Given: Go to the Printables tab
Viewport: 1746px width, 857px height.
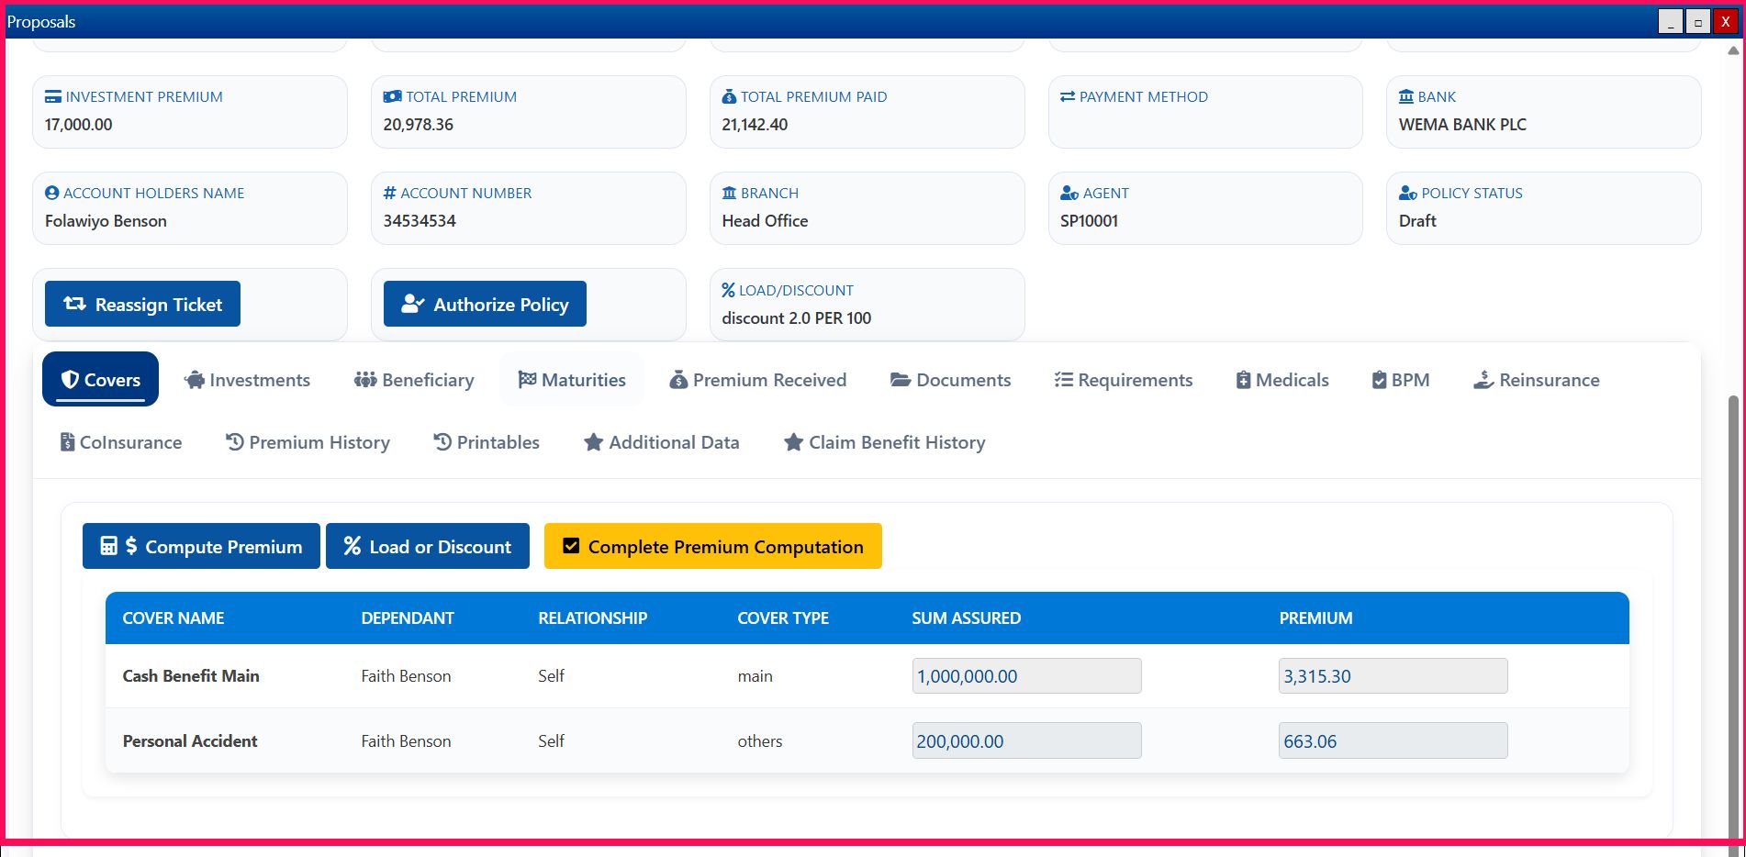Looking at the screenshot, I should click(x=487, y=442).
